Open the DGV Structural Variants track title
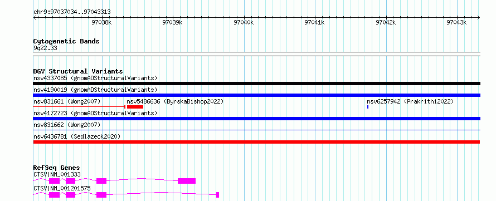This screenshot has width=496, height=201. (x=78, y=71)
